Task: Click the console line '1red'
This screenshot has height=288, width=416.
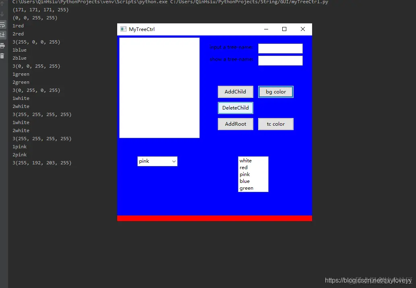Action: [x=18, y=26]
